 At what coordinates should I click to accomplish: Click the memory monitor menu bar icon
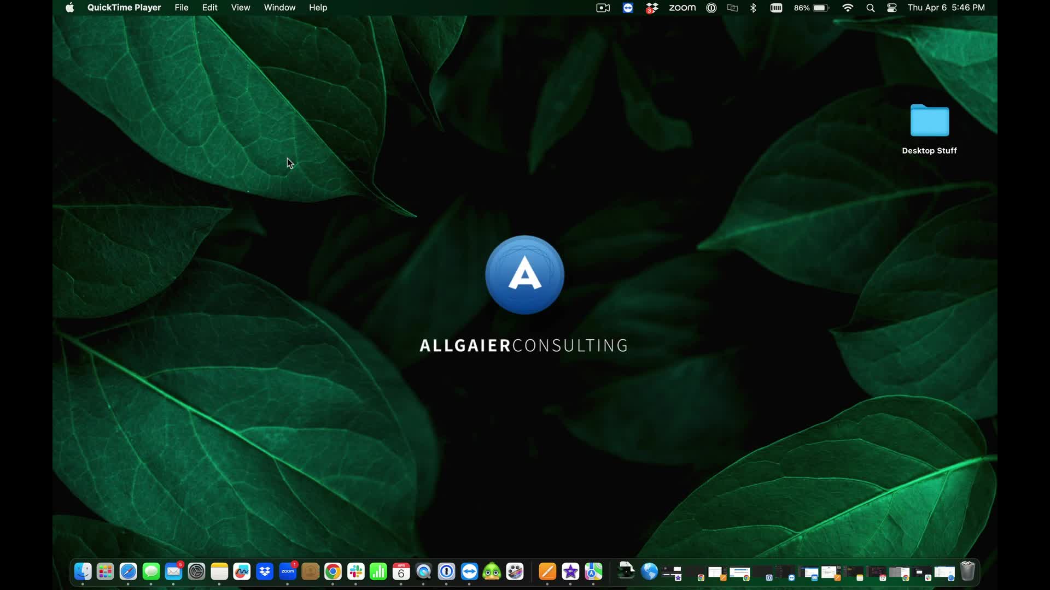point(776,8)
